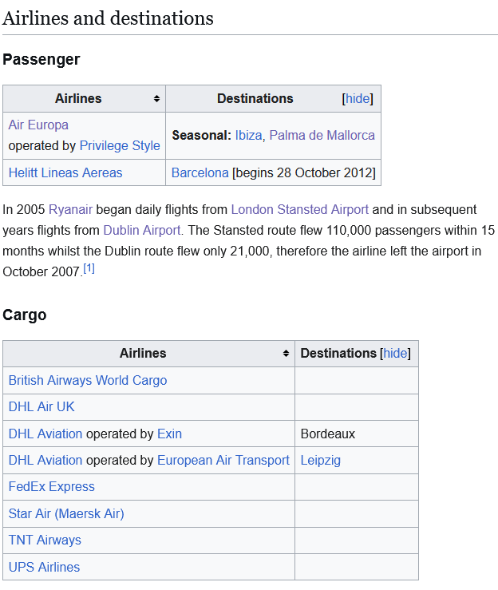
Task: Click the Exin operator link
Action: [169, 434]
